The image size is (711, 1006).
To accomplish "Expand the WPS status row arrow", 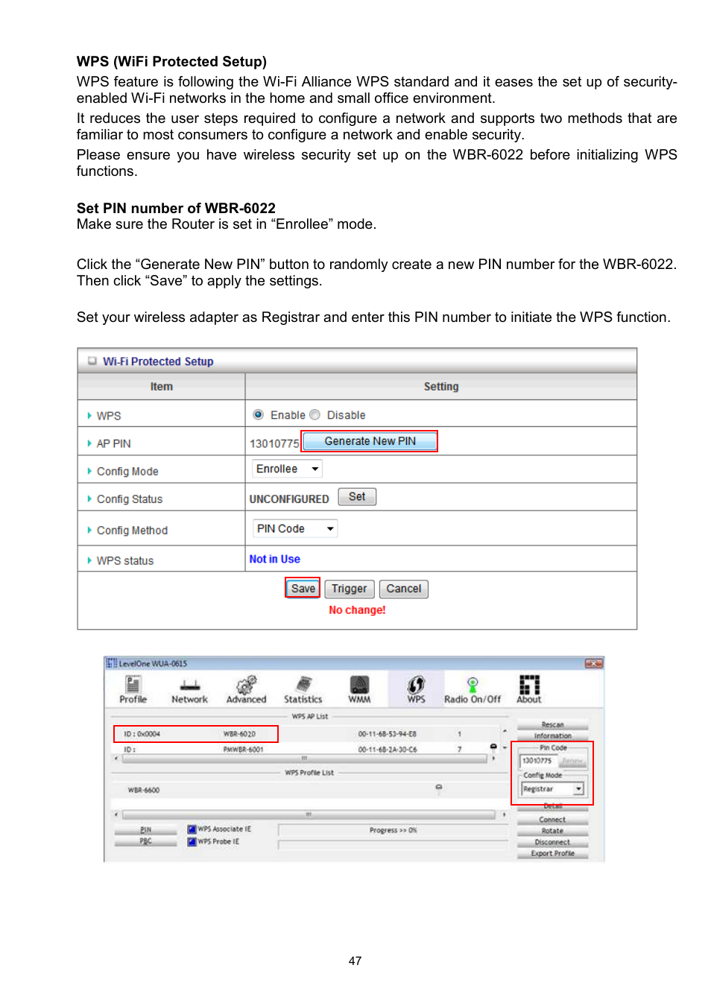I will click(x=89, y=560).
